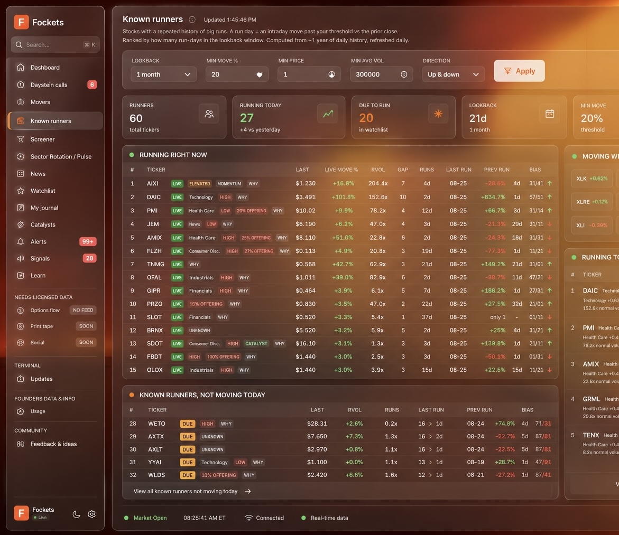Image resolution: width=619 pixels, height=535 pixels.
Task: Open the Lookback 1 month dropdown
Action: [163, 74]
